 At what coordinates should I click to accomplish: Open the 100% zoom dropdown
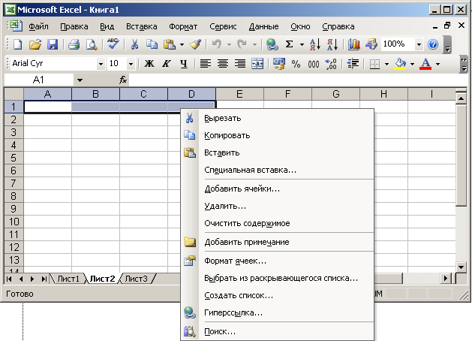coord(419,44)
